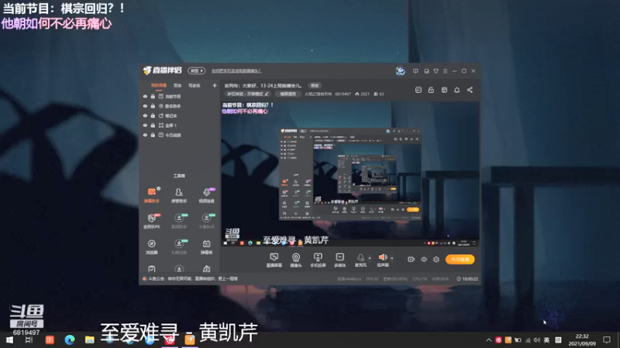Open File Explorer from the taskbar

pos(90,339)
